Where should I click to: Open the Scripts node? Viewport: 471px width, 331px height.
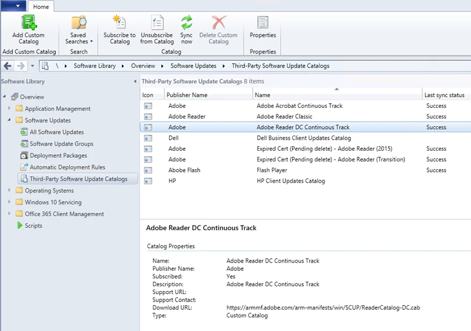[34, 226]
